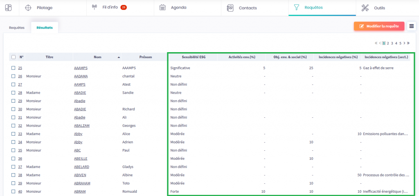Open the hamburger options menu

[411, 26]
